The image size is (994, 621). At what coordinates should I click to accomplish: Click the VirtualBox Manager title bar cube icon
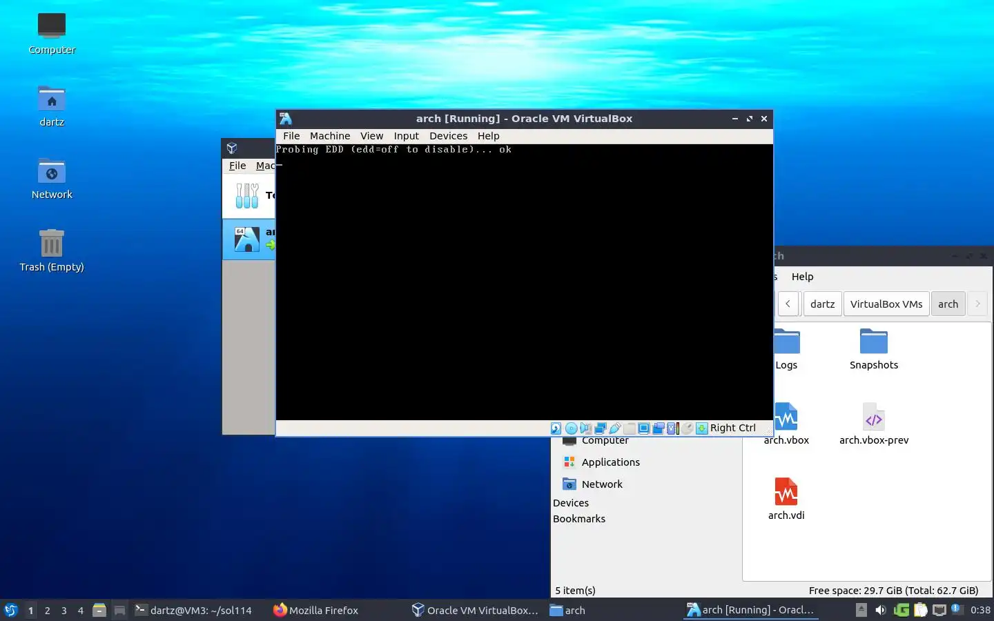(x=232, y=148)
